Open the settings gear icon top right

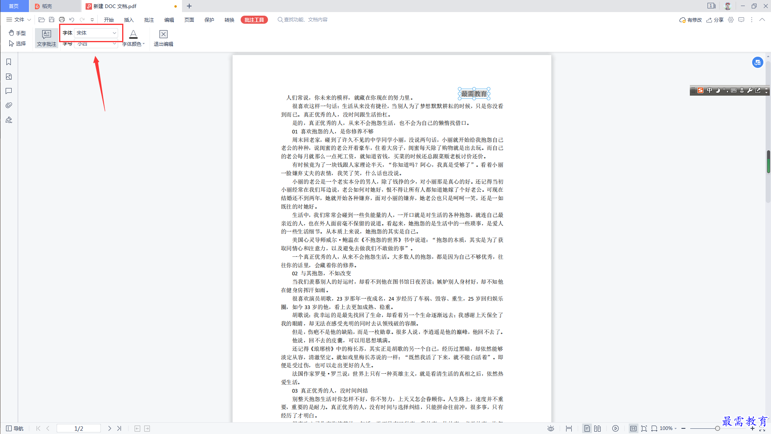tap(731, 20)
